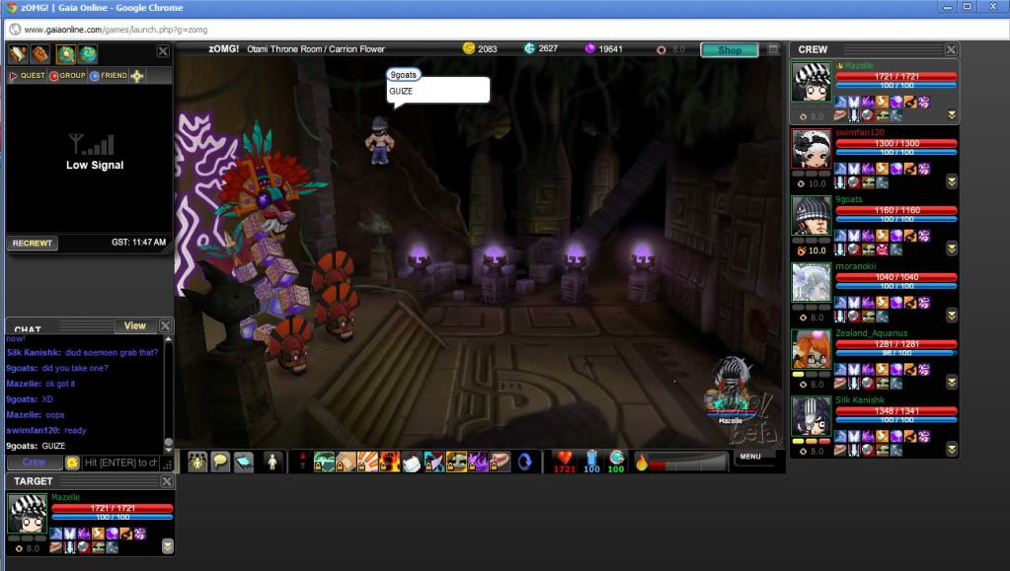This screenshot has height=571, width=1010.
Task: Toggle the FRIEND map filter
Action: coord(109,76)
